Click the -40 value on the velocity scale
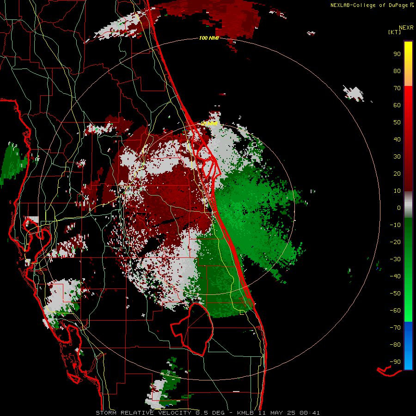The height and width of the screenshot is (416, 416). [395, 276]
